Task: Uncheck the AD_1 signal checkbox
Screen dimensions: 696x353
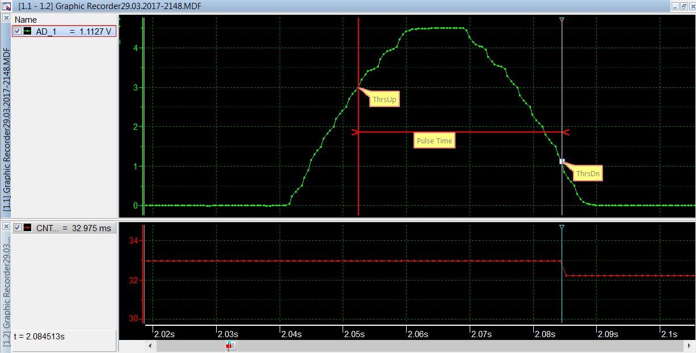Action: click(x=18, y=31)
